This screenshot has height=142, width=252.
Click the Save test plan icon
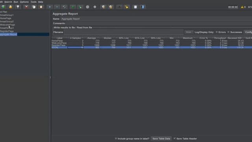(18, 7)
